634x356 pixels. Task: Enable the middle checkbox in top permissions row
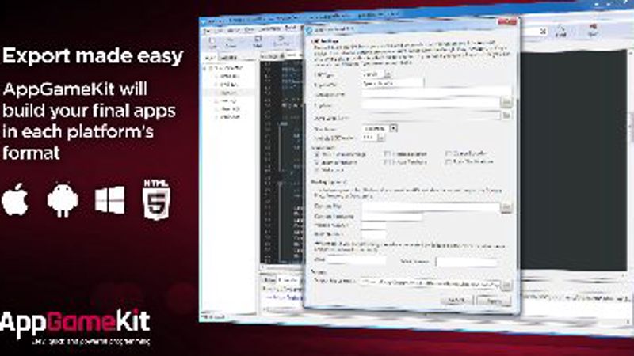(x=387, y=153)
